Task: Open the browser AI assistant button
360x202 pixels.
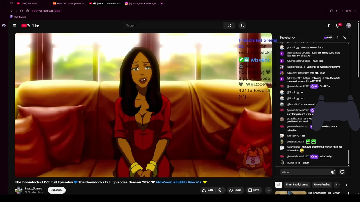Action: (349, 11)
